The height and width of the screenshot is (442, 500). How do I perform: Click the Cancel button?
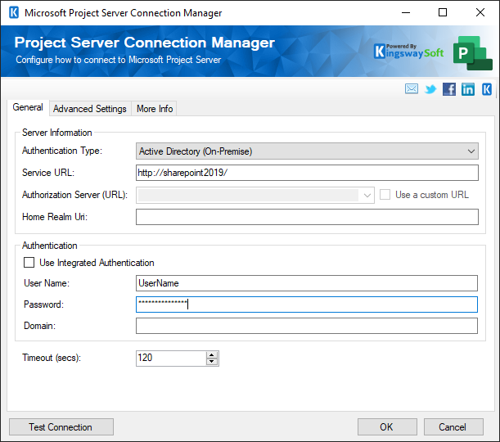click(x=453, y=426)
